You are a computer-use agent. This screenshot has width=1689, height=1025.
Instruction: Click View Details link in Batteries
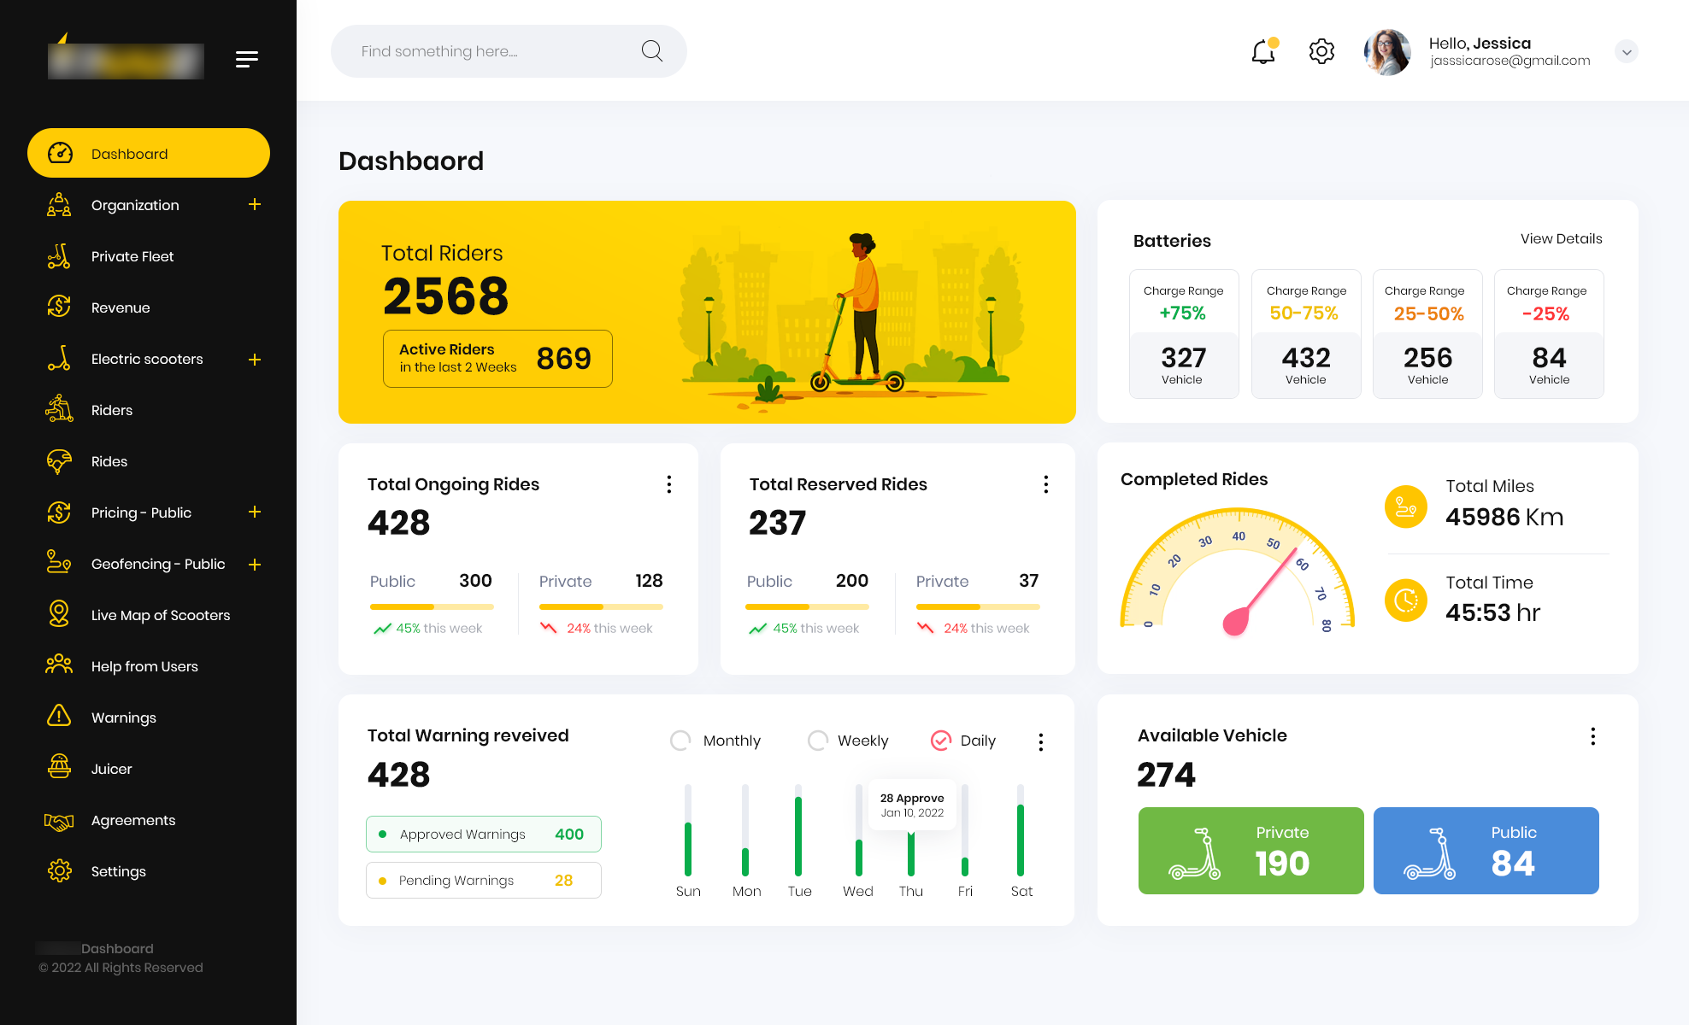(x=1561, y=239)
